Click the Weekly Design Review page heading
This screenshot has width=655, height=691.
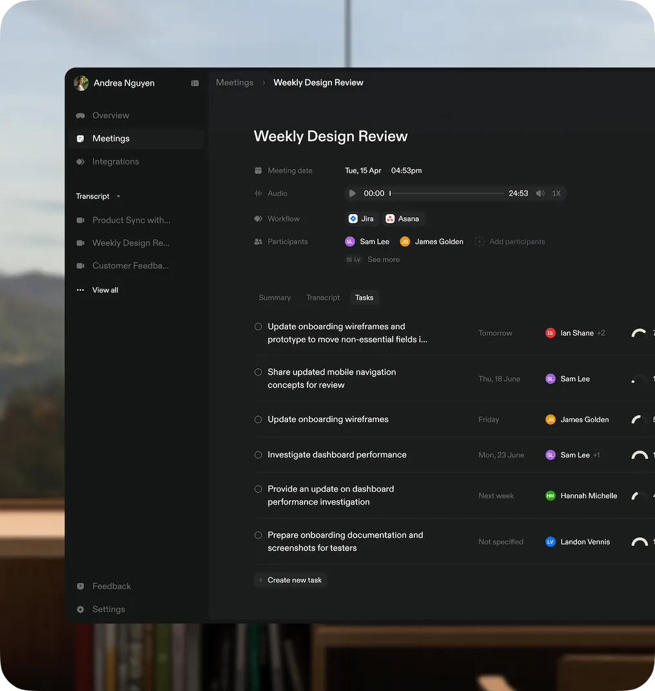331,136
